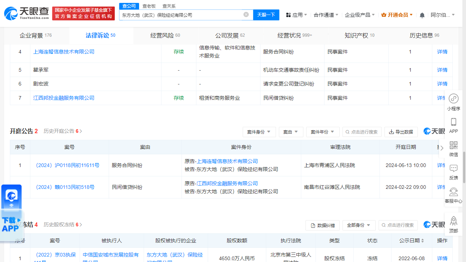Switch to 公司发展 tab
Screen dimensions: 466x262
click(x=230, y=35)
